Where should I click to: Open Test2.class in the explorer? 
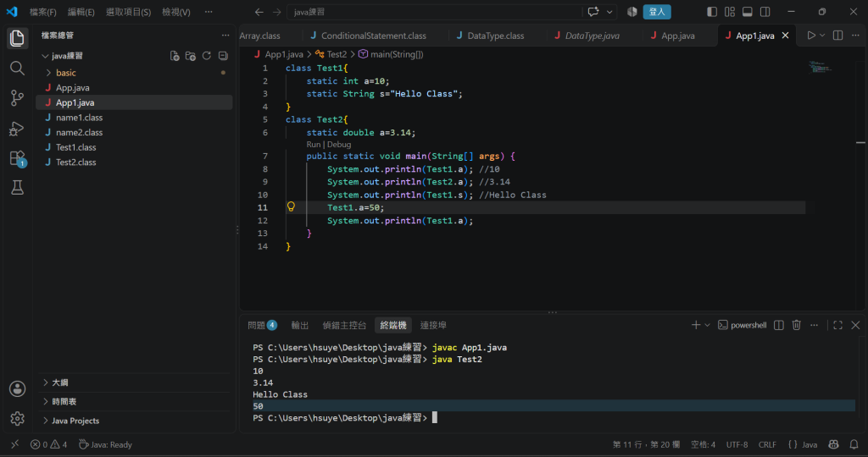134,162
